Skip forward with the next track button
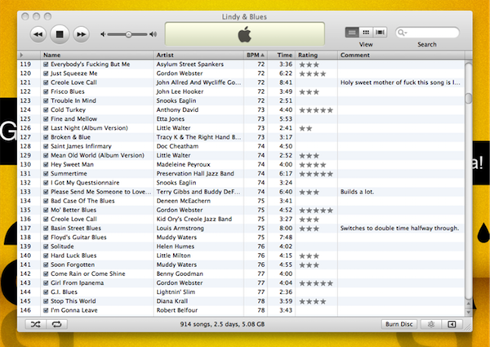Screen dimensions: 490x347 (81, 34)
